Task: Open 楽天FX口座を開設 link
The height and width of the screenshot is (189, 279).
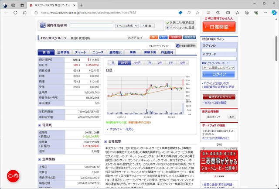Action: tap(215, 103)
